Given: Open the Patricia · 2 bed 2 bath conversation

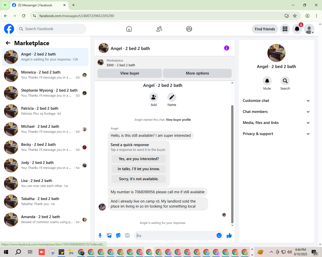Looking at the screenshot, I should (45, 111).
